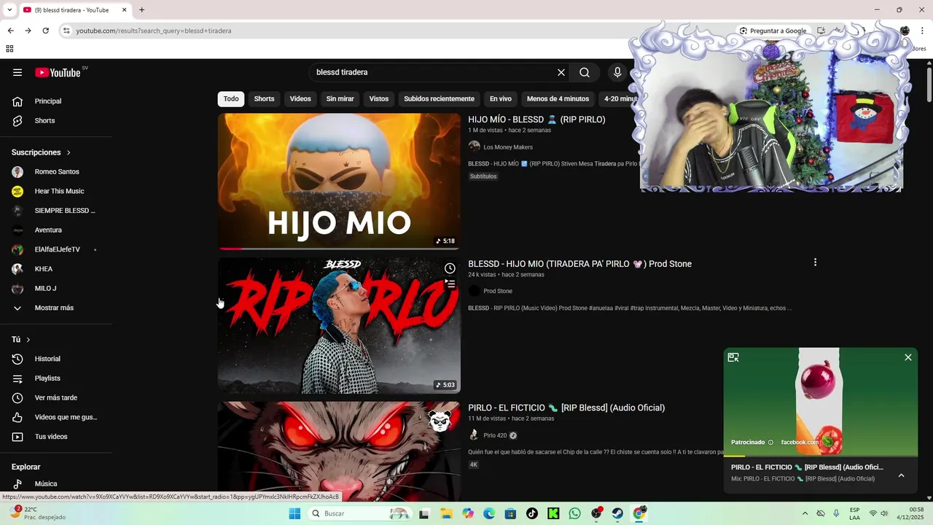Screen dimensions: 933x525
Task: Select the Todo filter chip
Action: pos(231,98)
